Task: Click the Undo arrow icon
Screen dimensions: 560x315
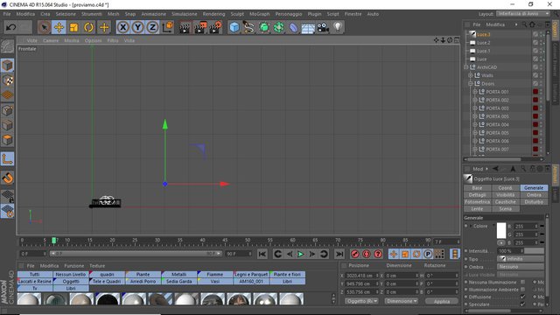Action: click(x=11, y=27)
